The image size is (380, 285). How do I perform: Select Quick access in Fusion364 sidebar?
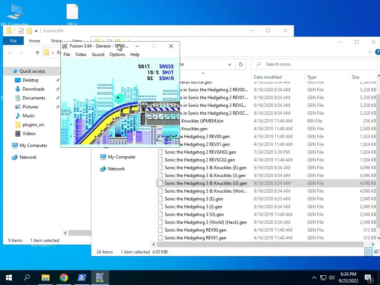(x=32, y=71)
